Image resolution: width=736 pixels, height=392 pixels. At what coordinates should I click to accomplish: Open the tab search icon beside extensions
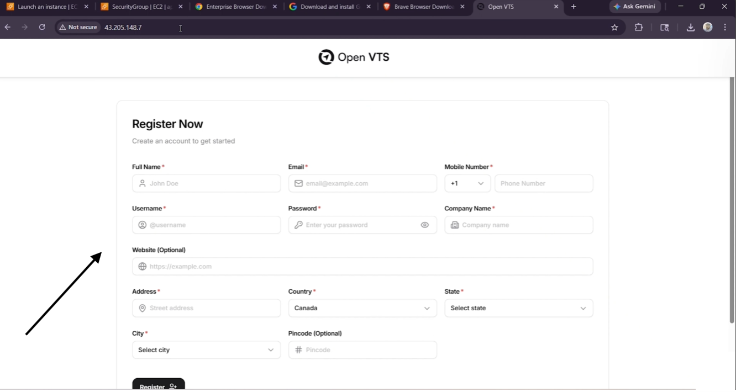pos(665,27)
